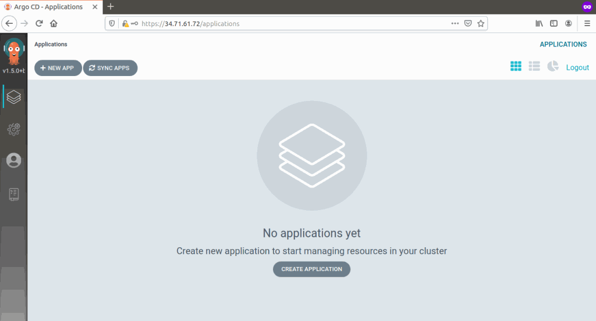This screenshot has height=321, width=596.
Task: Reload the current page
Action: (39, 23)
